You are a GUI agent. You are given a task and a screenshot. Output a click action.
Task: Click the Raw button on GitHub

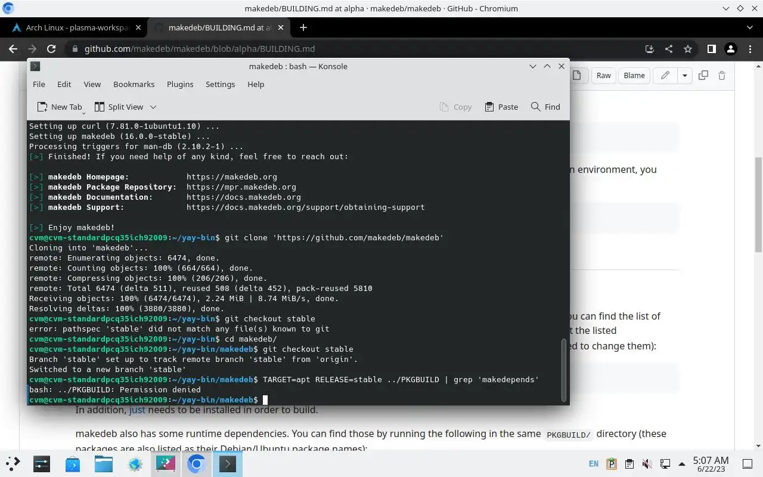click(x=603, y=75)
